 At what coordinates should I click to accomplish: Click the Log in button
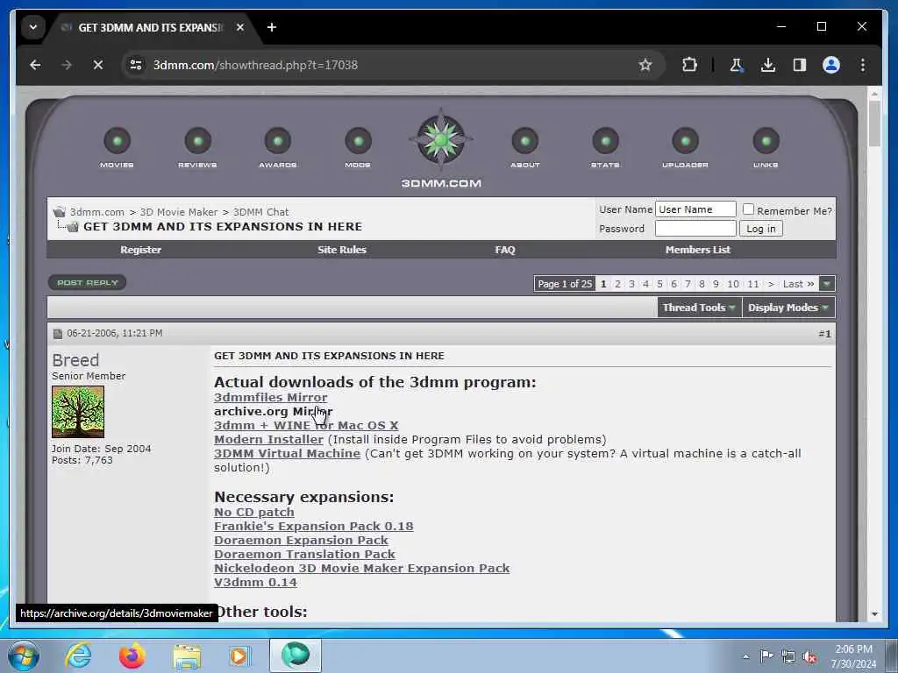760,229
